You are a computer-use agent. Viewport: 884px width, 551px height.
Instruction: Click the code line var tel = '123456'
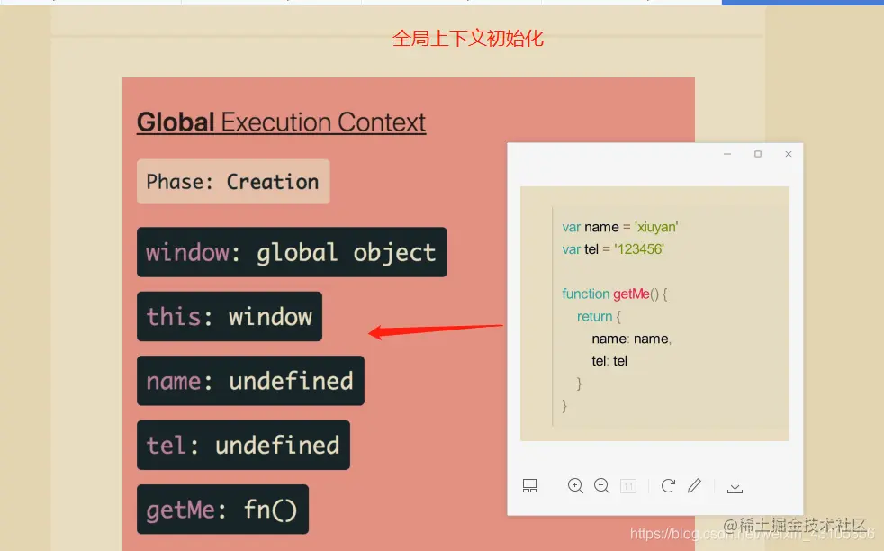click(613, 249)
